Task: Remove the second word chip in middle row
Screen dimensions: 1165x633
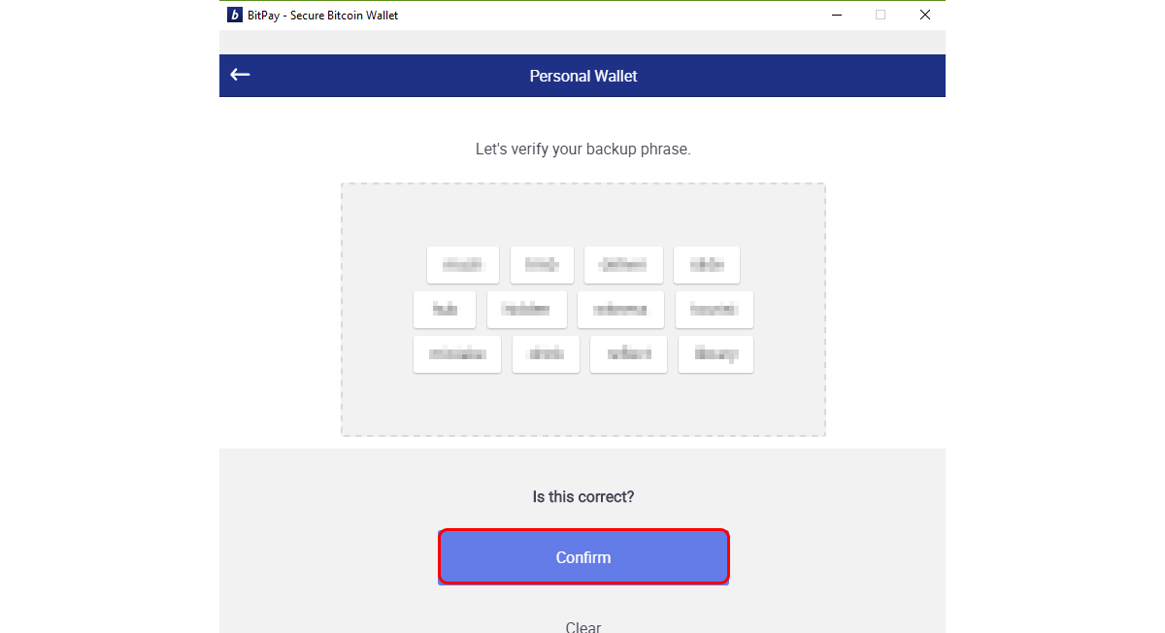Action: tap(526, 310)
